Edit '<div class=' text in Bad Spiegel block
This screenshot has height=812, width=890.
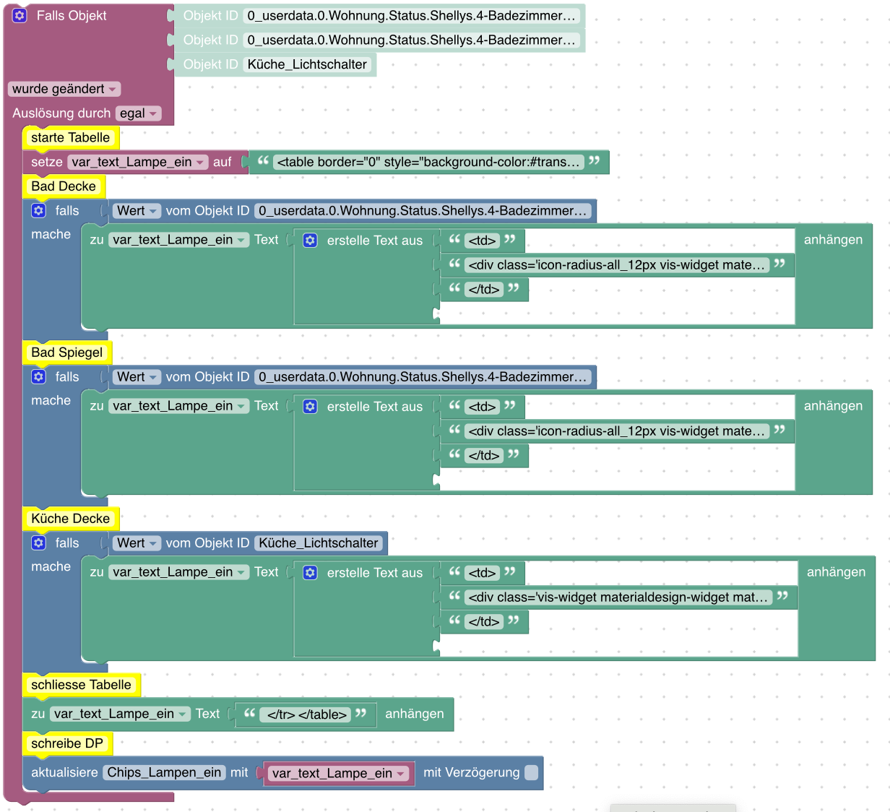point(617,431)
